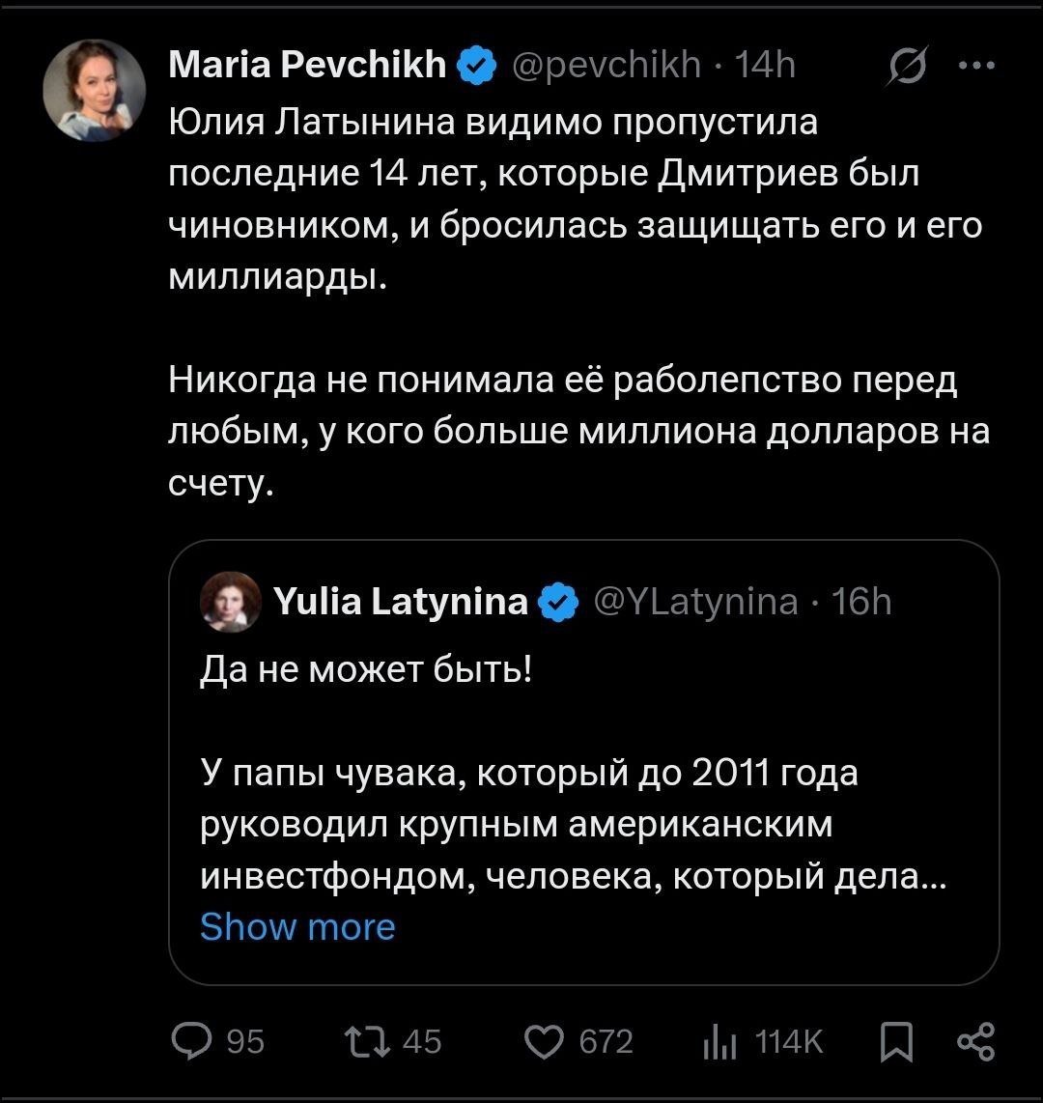1043x1103 pixels.
Task: Share the tweet via the share icon
Action: (x=973, y=1041)
